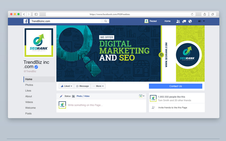Image resolution: width=226 pixels, height=141 pixels.
Task: Click the cover photo banner
Action: coord(131,53)
